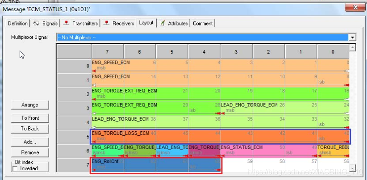Select ENG_TORQUE_LOSS_ECM signal in byte 5
This screenshot has width=367, height=180.
[x=221, y=137]
